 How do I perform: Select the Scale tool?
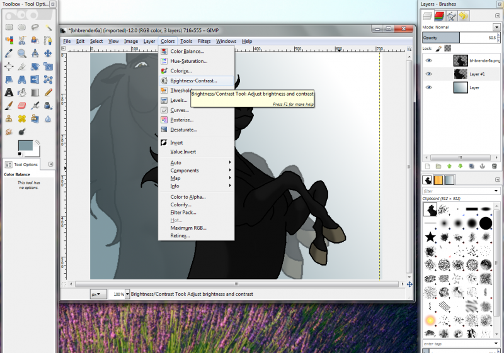tap(49, 67)
